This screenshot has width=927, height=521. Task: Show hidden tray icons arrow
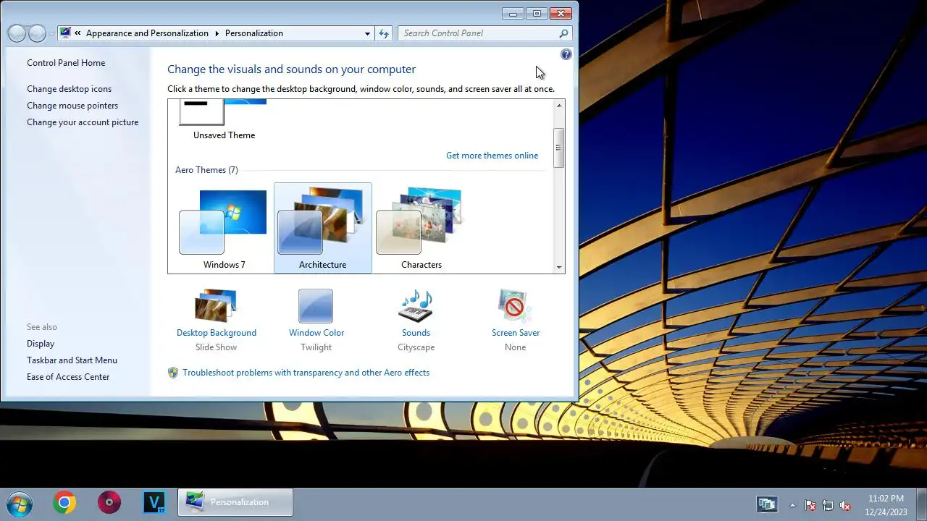pos(792,505)
